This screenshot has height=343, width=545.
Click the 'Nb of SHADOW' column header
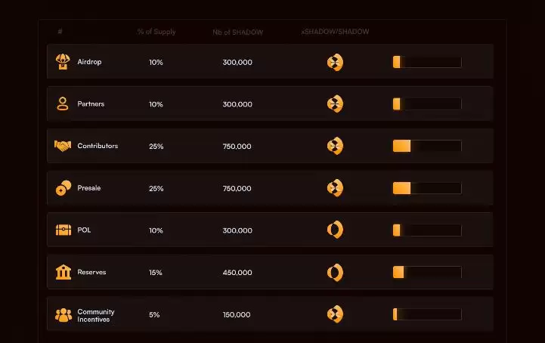(237, 32)
